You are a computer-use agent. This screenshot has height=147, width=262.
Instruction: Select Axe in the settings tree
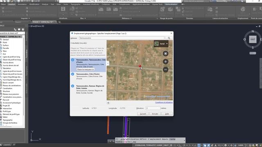pyautogui.click(x=4, y=54)
